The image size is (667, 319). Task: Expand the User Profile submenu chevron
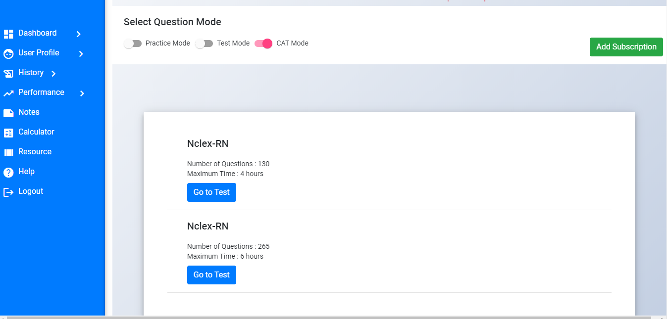point(81,54)
